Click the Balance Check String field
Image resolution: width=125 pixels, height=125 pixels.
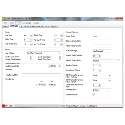[102, 41]
